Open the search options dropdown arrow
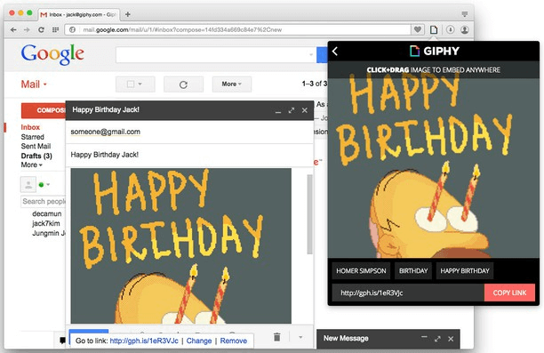This screenshot has height=353, width=544. 310,54
